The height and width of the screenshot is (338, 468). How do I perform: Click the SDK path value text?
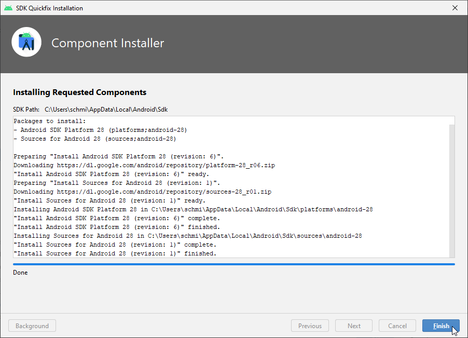(106, 110)
